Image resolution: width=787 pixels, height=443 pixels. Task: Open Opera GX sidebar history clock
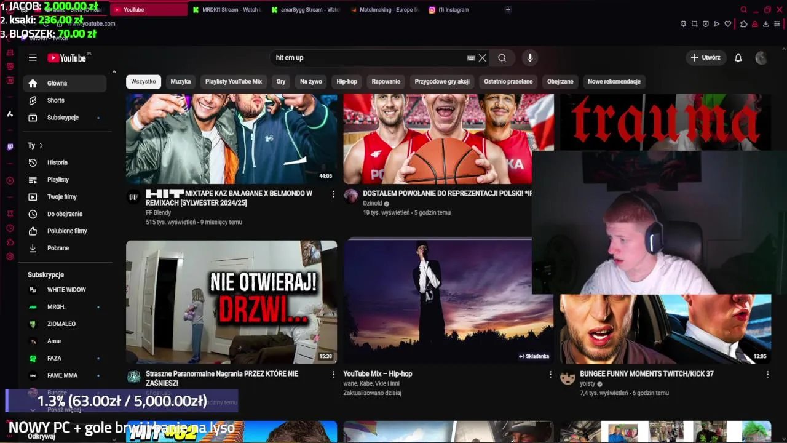(x=10, y=228)
